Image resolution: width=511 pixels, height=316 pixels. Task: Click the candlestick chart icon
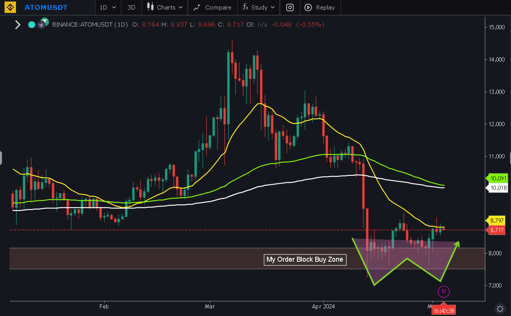[x=151, y=7]
